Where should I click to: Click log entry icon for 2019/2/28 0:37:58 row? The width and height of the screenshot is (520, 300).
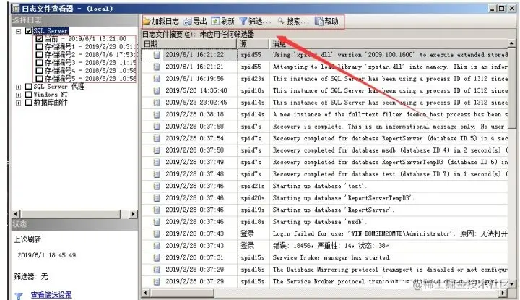click(x=157, y=127)
